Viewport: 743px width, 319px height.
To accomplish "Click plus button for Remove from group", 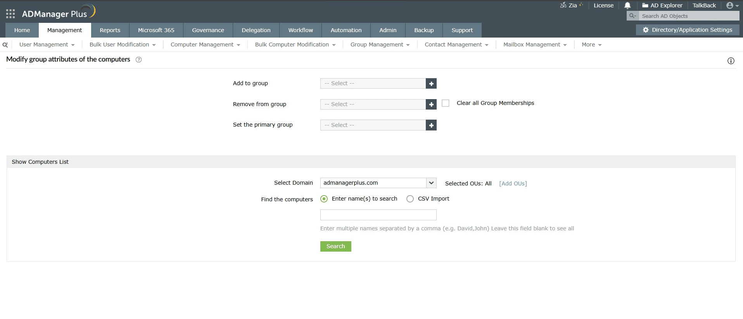I will coord(431,105).
